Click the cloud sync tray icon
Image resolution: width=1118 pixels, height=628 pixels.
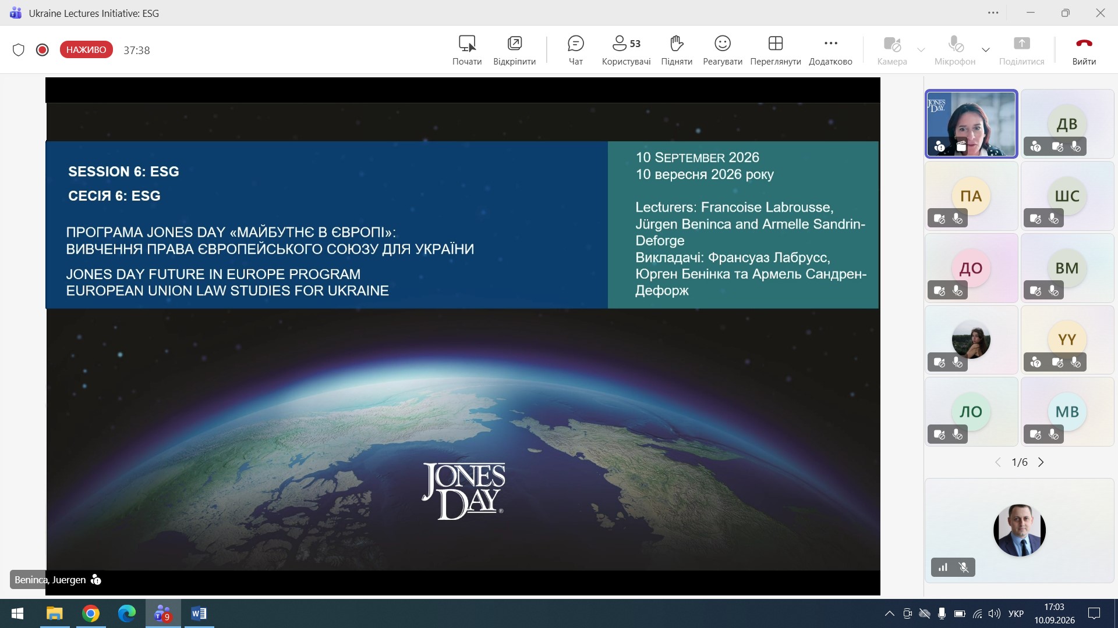(924, 613)
